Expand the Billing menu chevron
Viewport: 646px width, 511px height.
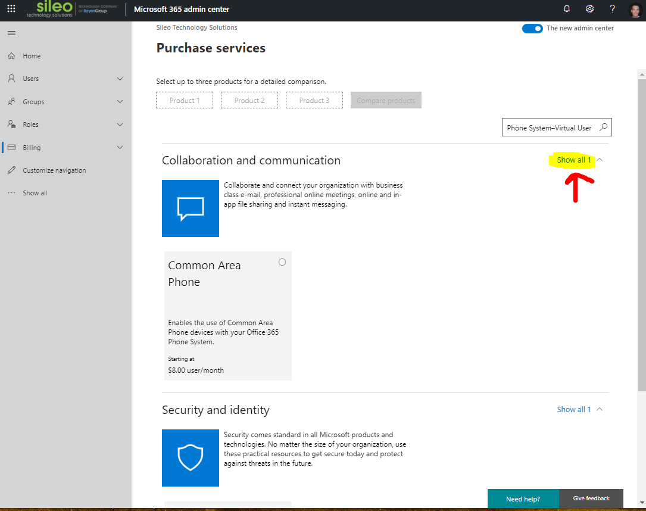(x=120, y=147)
